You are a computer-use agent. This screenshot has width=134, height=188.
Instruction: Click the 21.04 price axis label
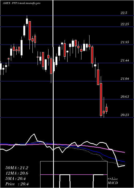(x=125, y=79)
